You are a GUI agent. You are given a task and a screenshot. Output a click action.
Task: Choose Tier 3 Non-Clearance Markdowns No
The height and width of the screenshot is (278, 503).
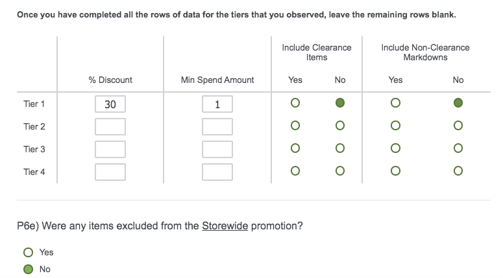click(458, 148)
